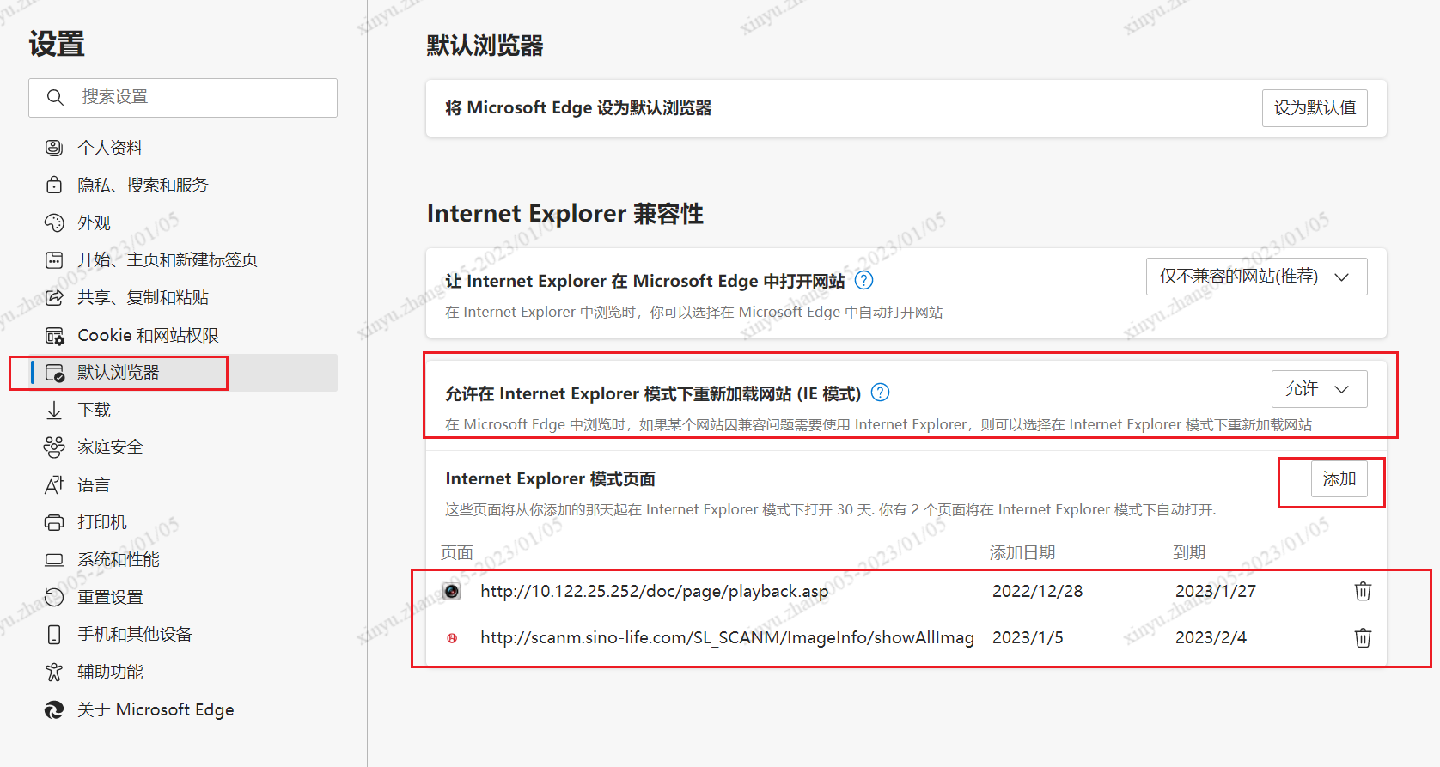
Task: Click the Internet Explorer 模式页面 heading
Action: pos(550,478)
